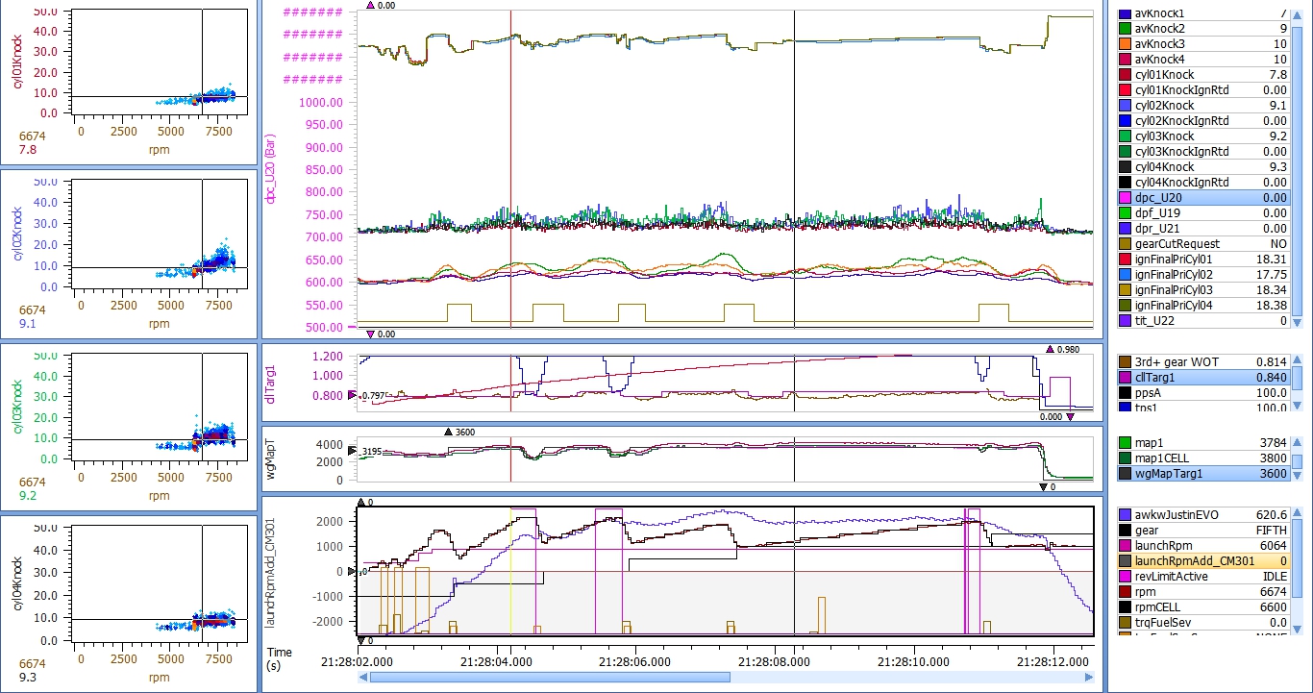Click the upper range marker labeled 0.980
The width and height of the screenshot is (1313, 693).
coord(1051,349)
